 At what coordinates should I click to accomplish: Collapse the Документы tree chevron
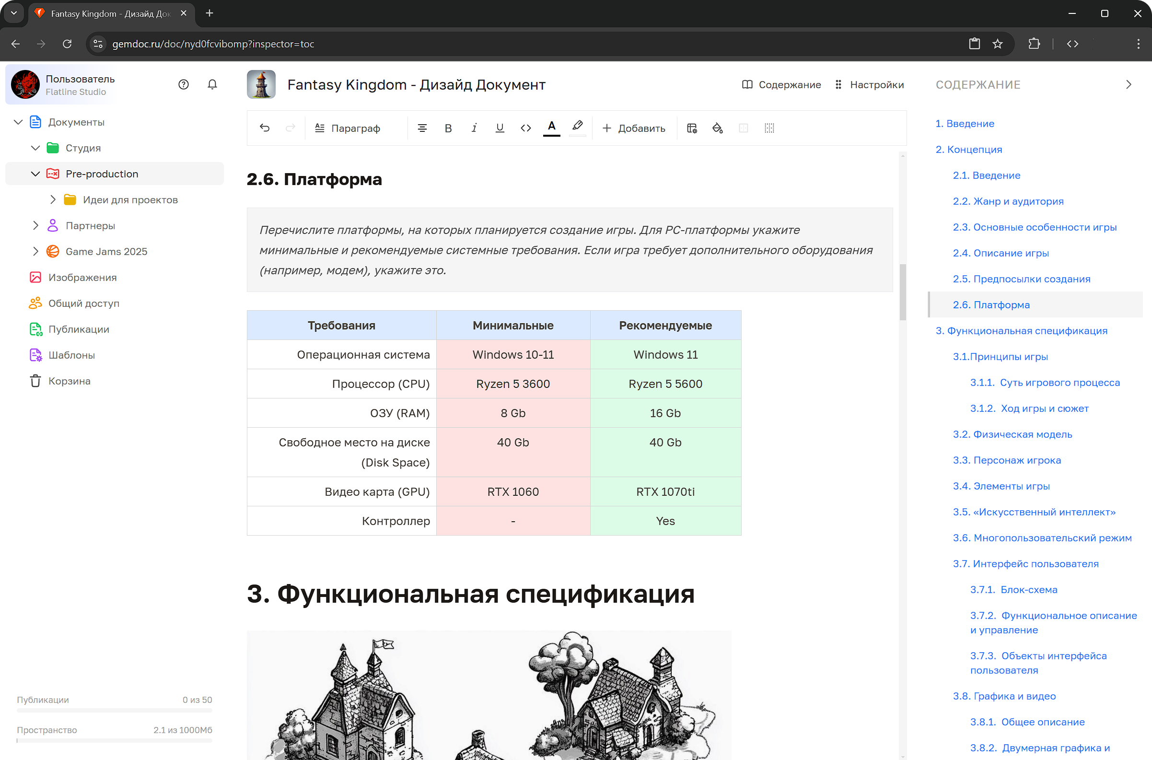pos(18,122)
